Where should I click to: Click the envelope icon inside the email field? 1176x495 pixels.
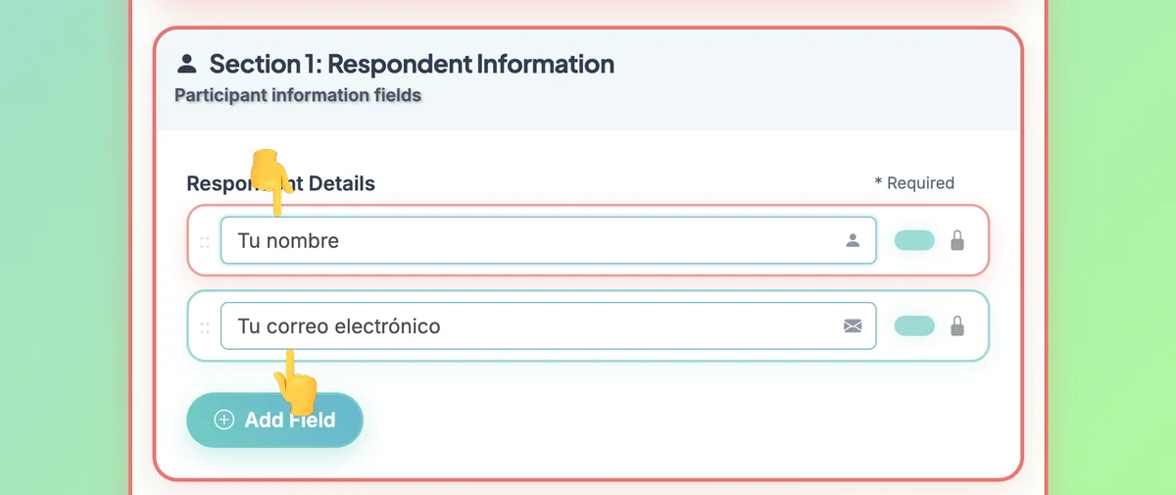click(853, 326)
